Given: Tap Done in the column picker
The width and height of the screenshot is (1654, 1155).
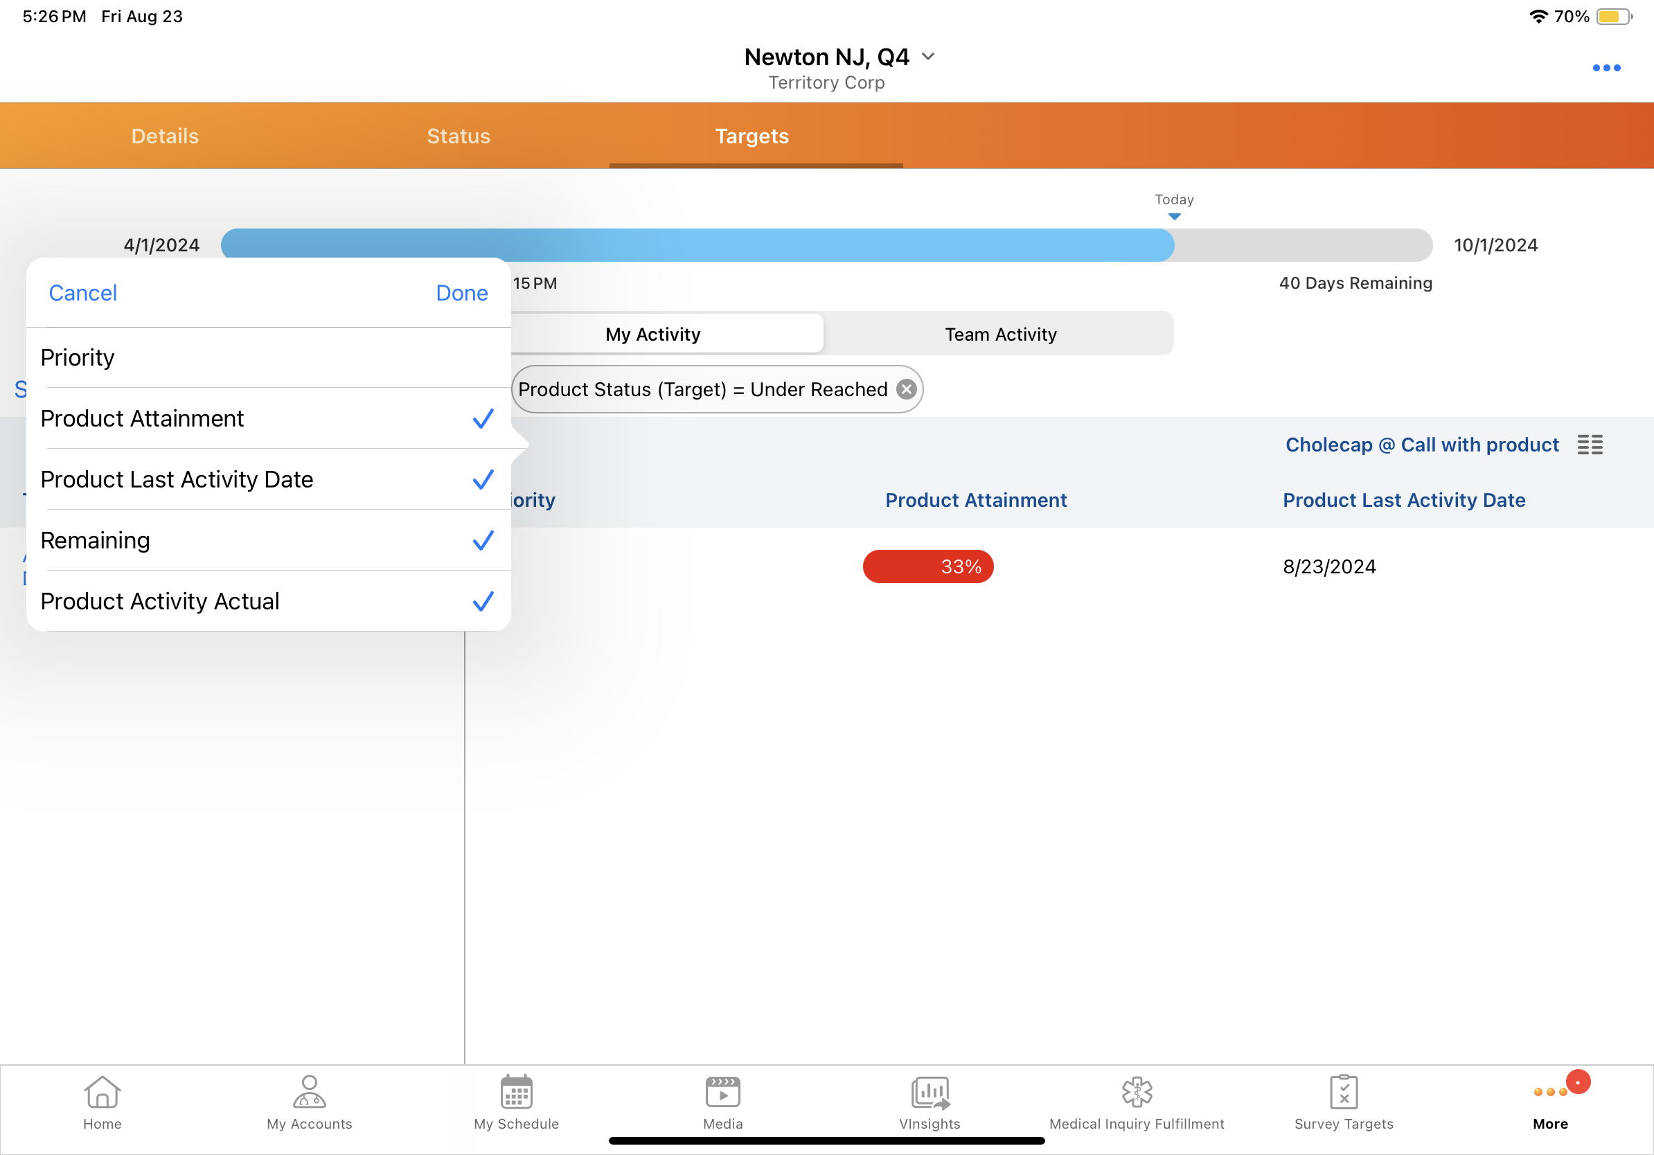Looking at the screenshot, I should pyautogui.click(x=461, y=293).
